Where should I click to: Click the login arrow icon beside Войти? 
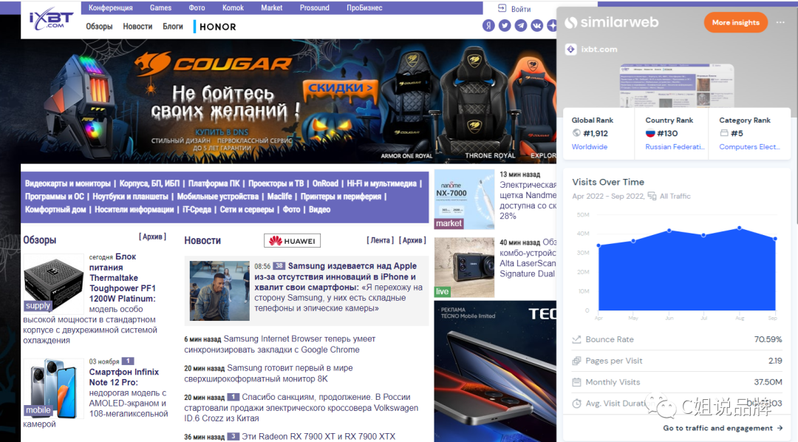(x=502, y=8)
